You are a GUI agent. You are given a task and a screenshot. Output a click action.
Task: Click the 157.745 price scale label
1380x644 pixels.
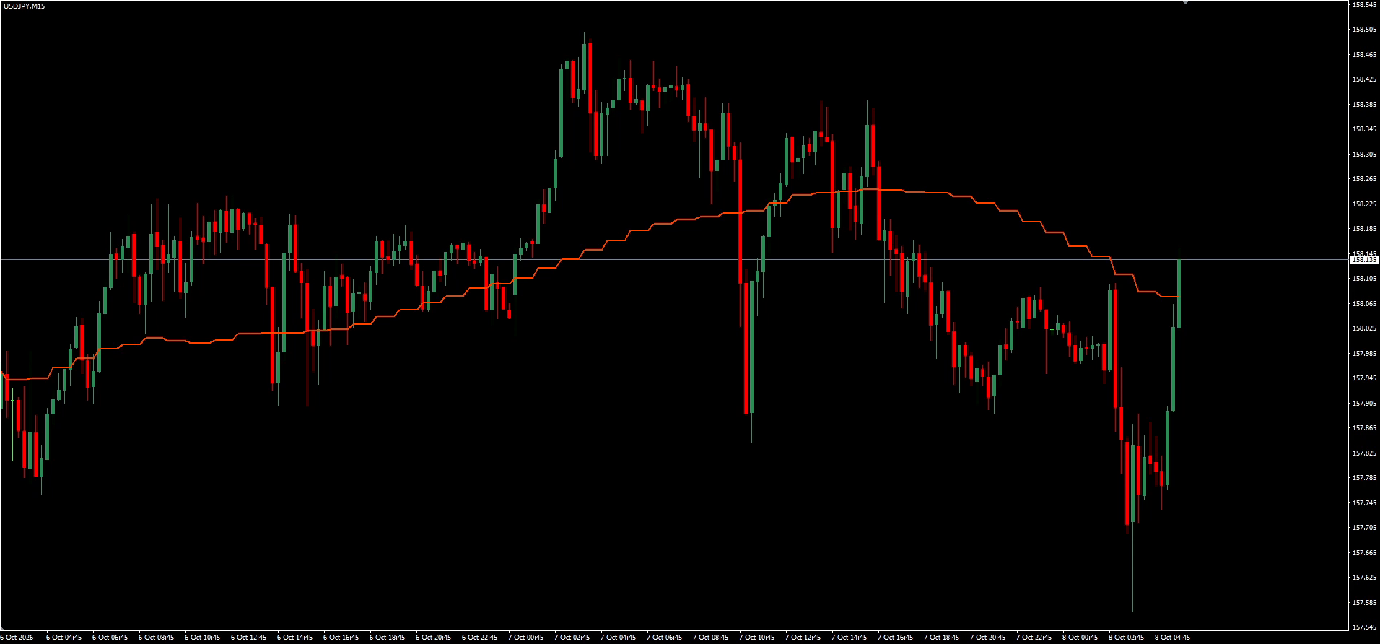(1363, 503)
